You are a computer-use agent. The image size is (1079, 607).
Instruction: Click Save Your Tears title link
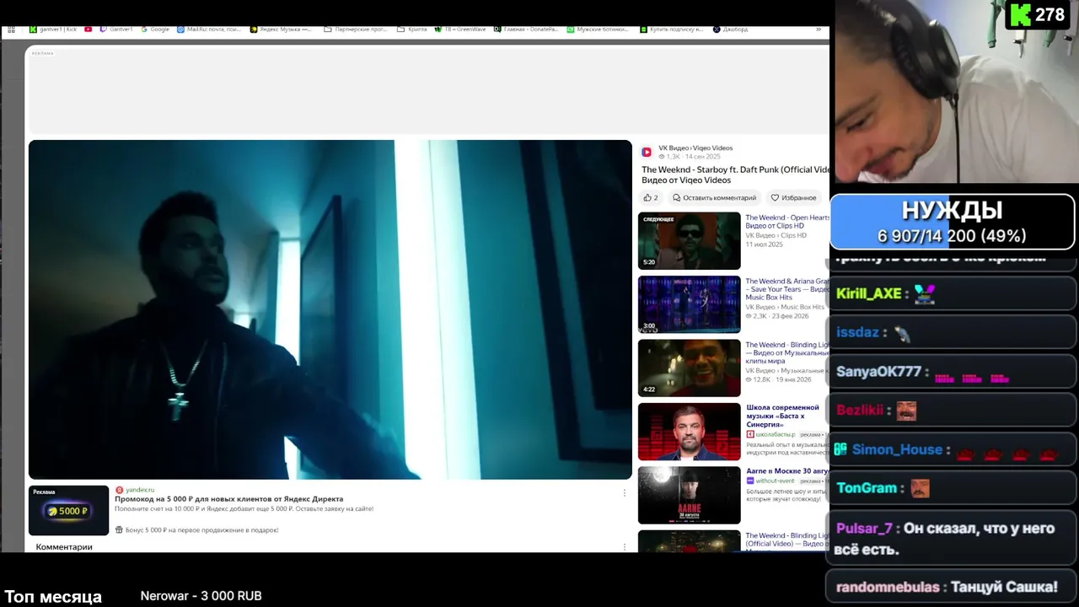click(787, 289)
